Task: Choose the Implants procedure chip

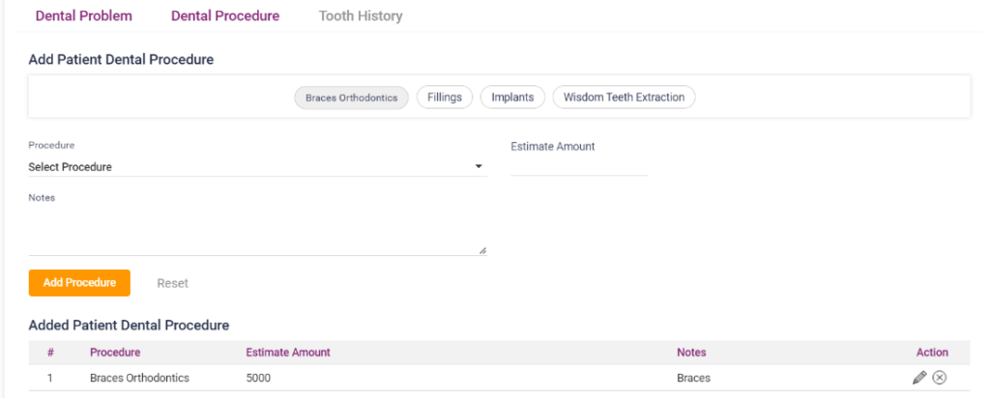Action: [513, 98]
